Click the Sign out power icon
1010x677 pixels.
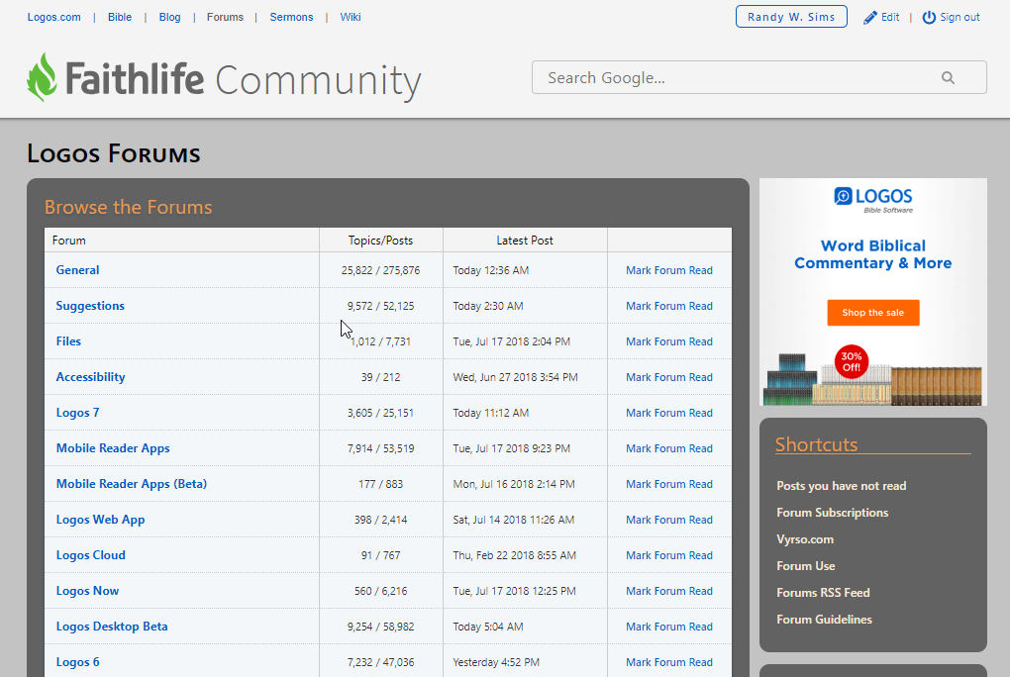click(929, 18)
